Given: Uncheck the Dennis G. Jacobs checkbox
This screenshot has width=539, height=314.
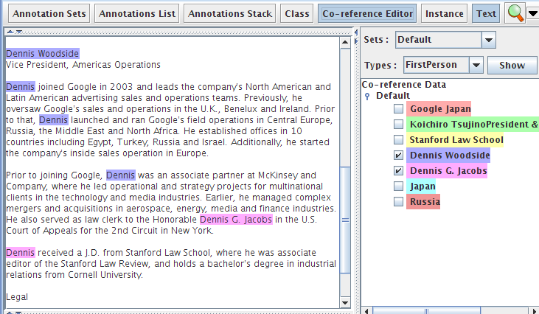Looking at the screenshot, I should 398,170.
